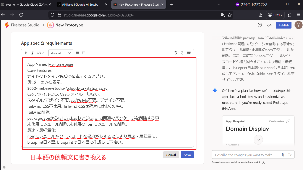303x170 pixels.
Task: Close the New Prototype tab
Action: 162,4
